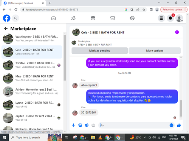
Task: Click the 5016873364 message bubble
Action: click(88, 112)
